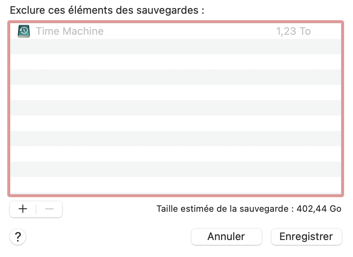Select the Time Machine entry name

coord(69,31)
